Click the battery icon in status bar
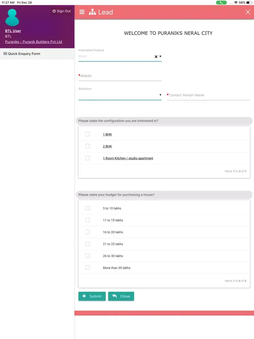The height and width of the screenshot is (339, 254). [x=249, y=3]
